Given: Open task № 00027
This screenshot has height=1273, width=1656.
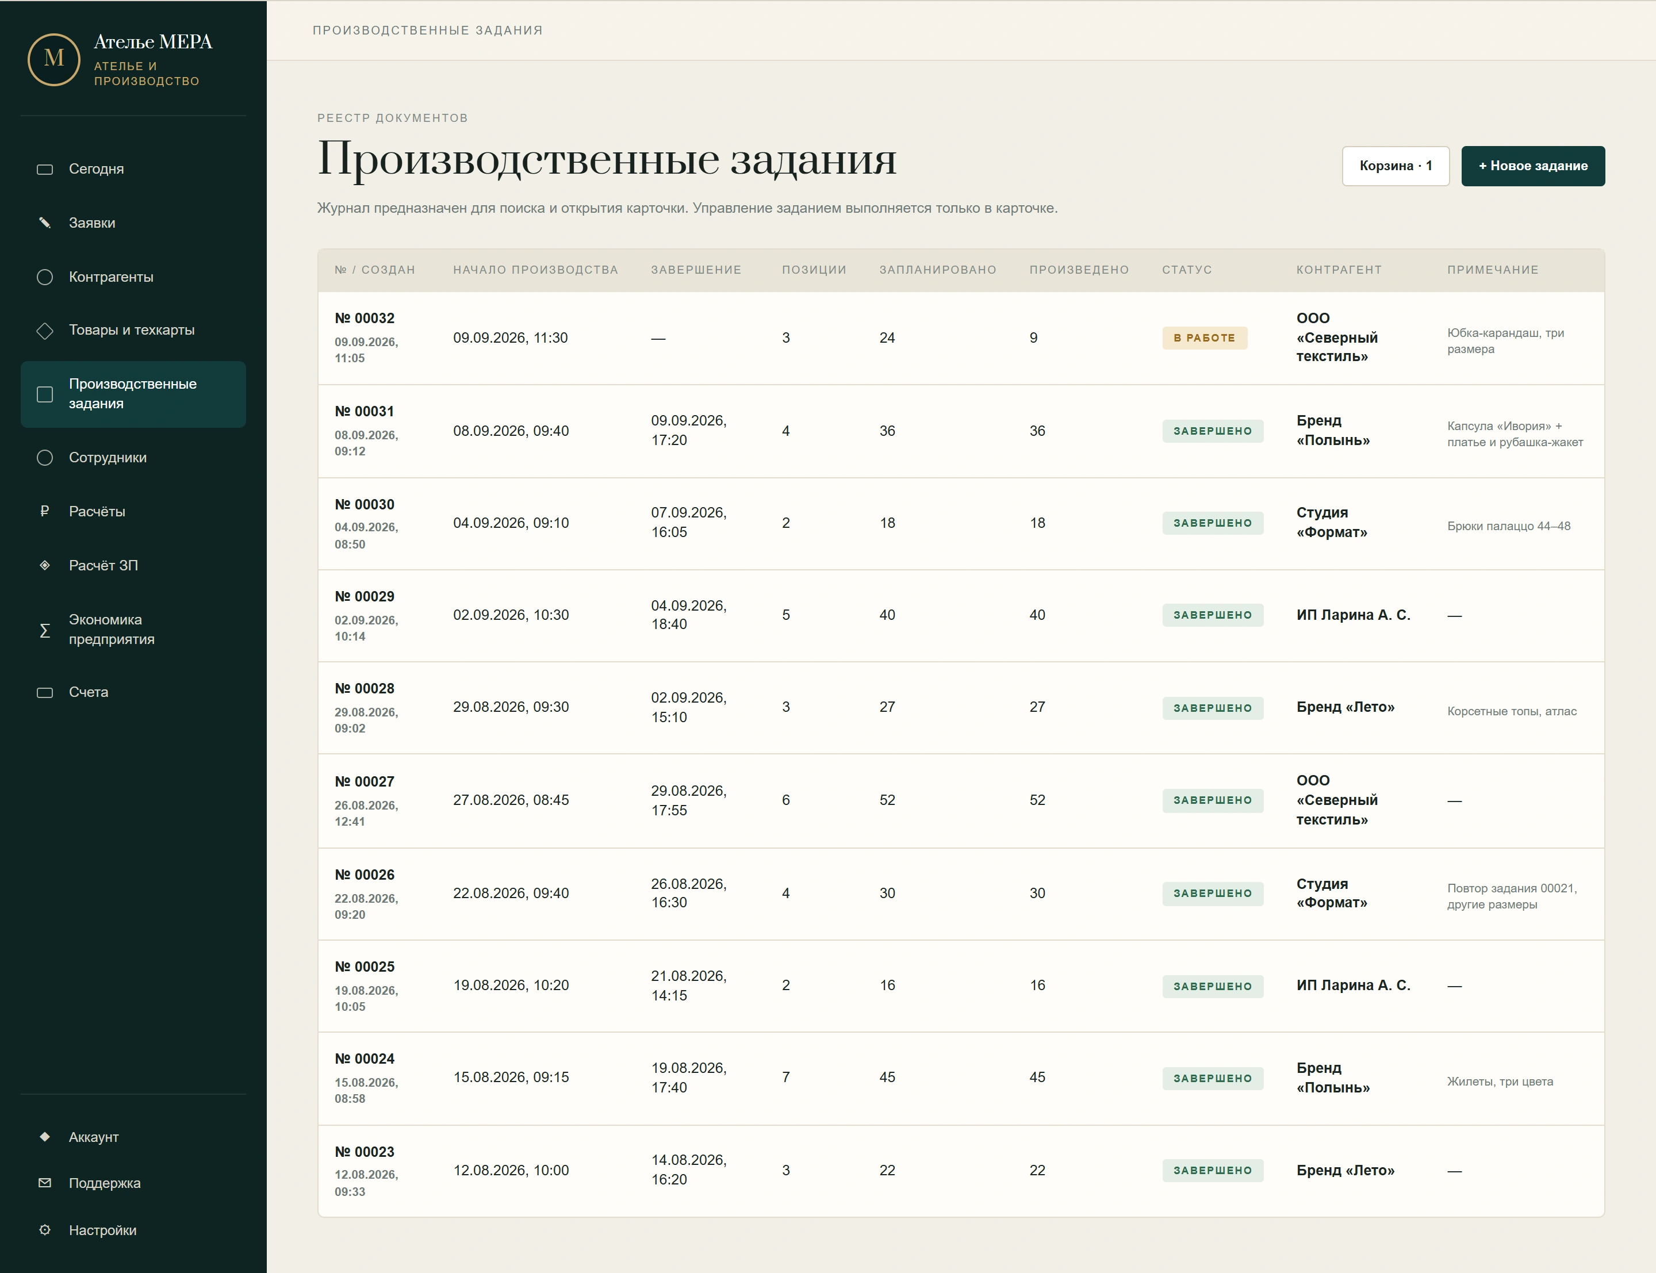Looking at the screenshot, I should pyautogui.click(x=365, y=781).
